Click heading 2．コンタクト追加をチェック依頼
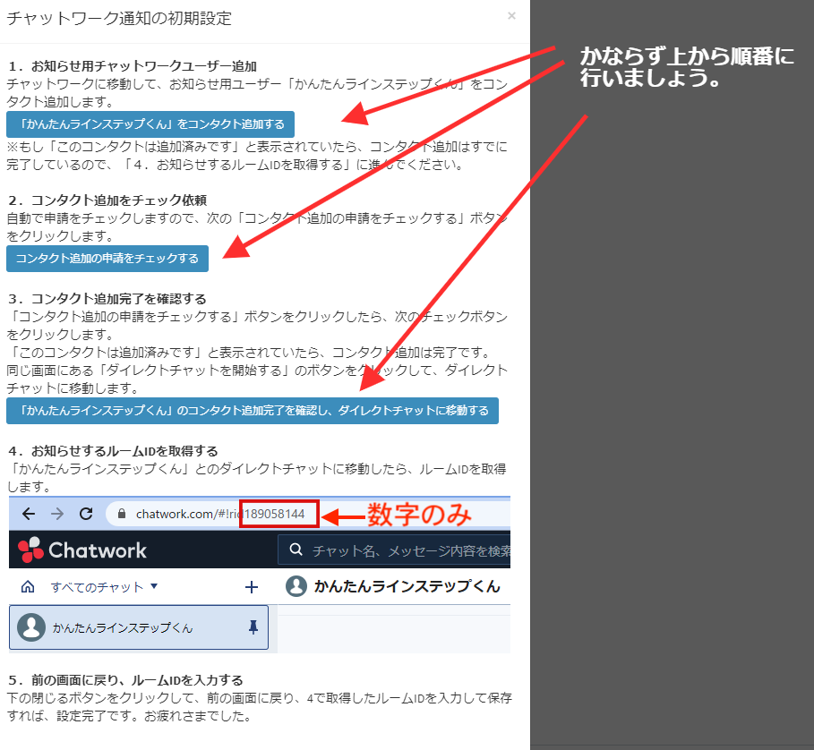Image resolution: width=814 pixels, height=750 pixels. coord(107,200)
